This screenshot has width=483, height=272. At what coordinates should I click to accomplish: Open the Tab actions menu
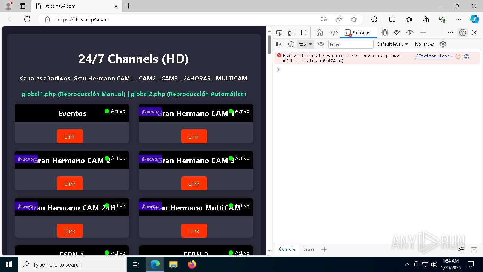23,6
